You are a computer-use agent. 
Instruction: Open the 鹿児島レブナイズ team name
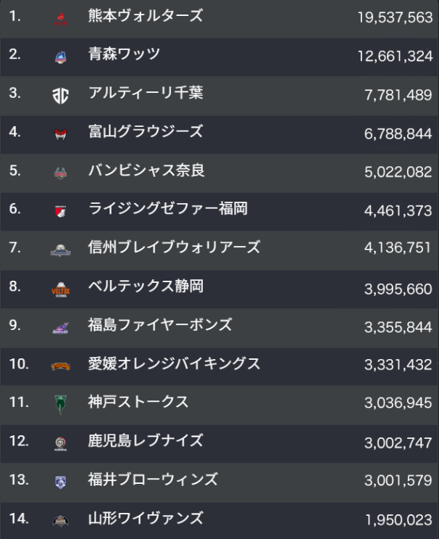point(146,441)
